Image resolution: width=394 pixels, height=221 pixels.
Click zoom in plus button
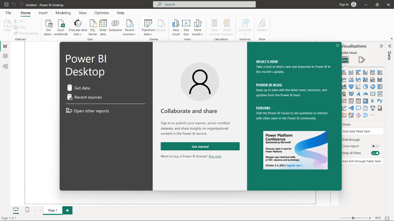pyautogui.click(x=370, y=218)
